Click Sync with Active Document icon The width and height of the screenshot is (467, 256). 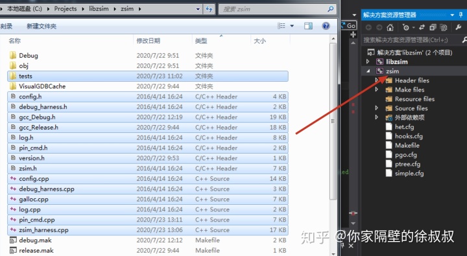(x=422, y=27)
